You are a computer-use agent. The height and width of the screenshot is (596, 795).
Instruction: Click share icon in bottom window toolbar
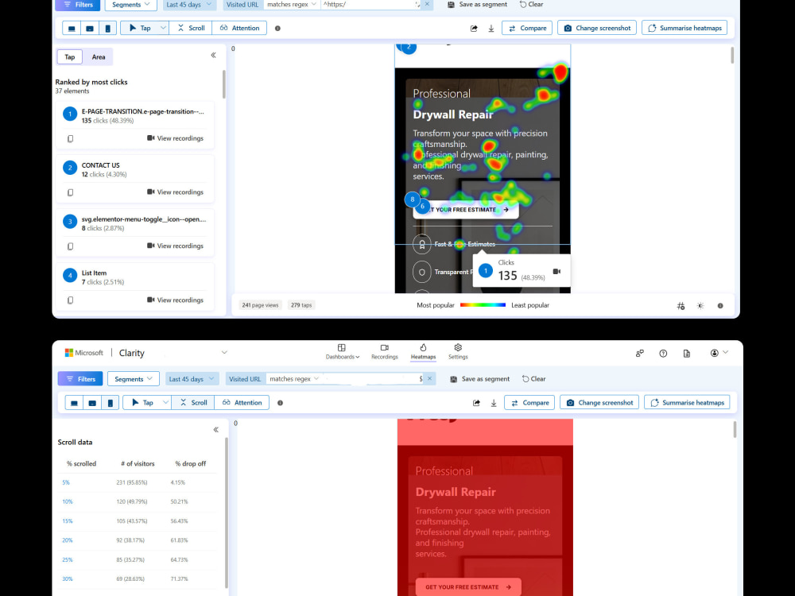coord(476,403)
